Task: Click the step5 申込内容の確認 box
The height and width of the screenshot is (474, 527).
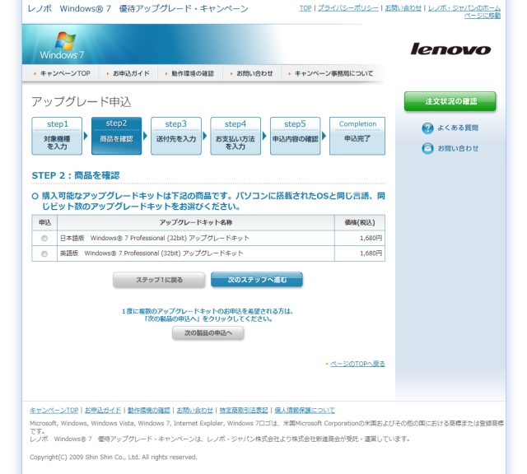Action: click(295, 136)
